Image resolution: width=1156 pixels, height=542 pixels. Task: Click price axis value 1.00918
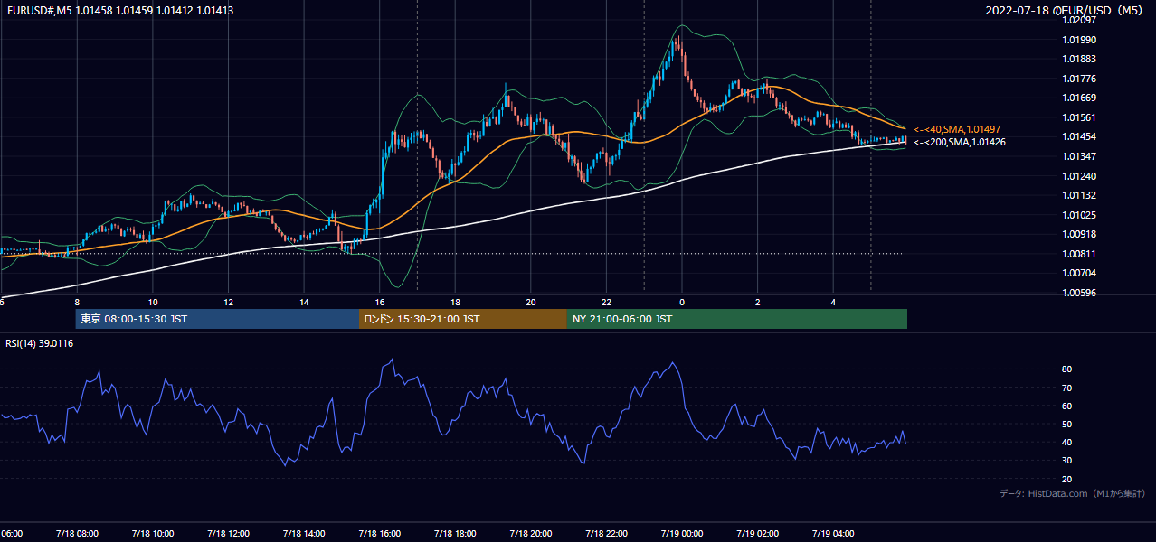[1080, 234]
